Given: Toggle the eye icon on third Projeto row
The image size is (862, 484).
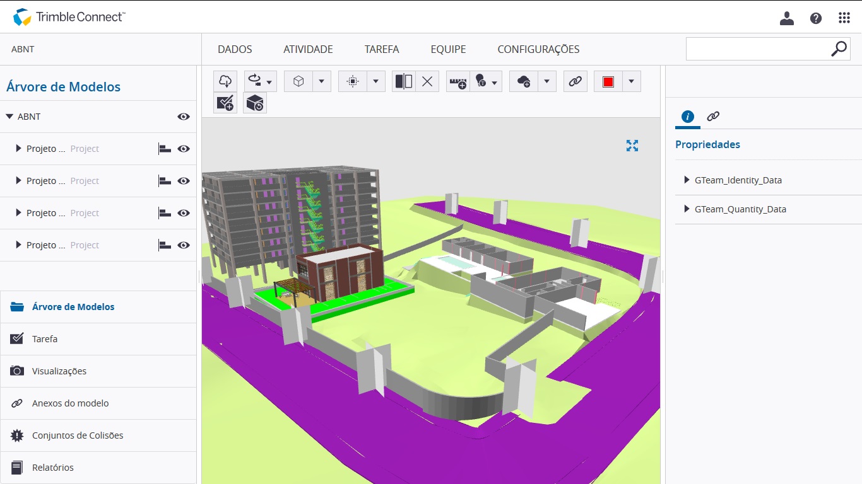Looking at the screenshot, I should pos(184,213).
